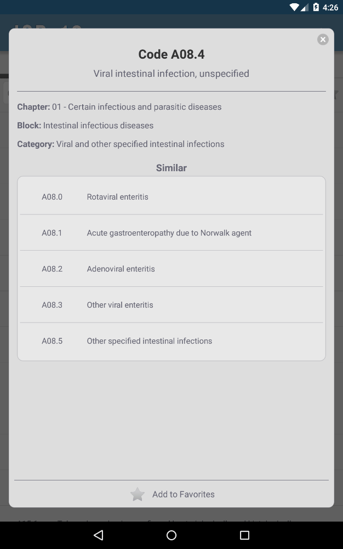The height and width of the screenshot is (549, 343).
Task: Tap the 4:26 clock in status bar
Action: [x=330, y=8]
